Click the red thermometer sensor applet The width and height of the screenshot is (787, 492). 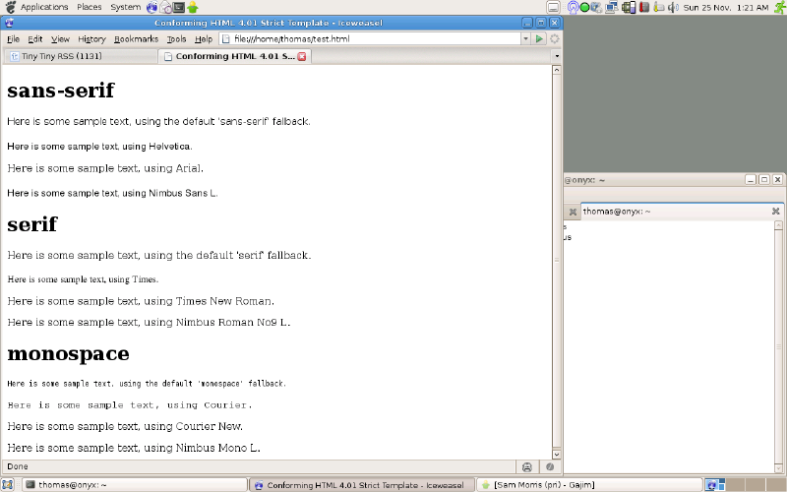point(644,7)
